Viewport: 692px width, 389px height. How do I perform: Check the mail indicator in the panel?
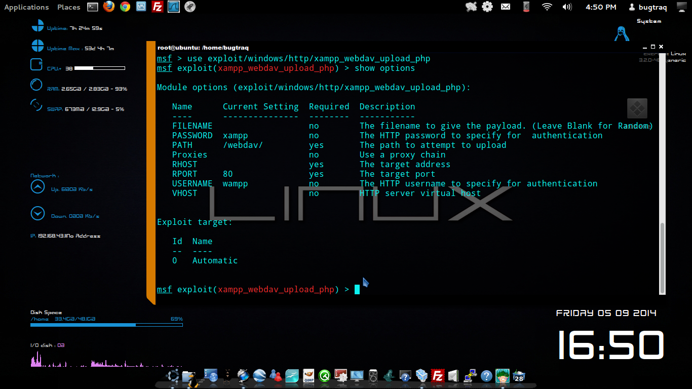tap(506, 7)
